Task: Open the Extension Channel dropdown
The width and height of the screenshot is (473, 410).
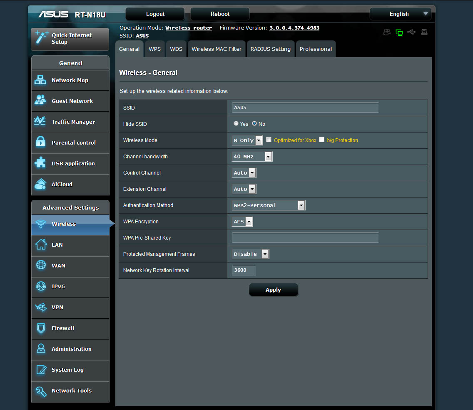Action: (244, 189)
